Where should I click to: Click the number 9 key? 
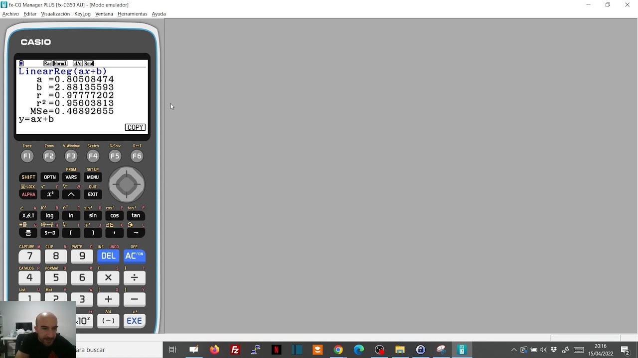click(82, 256)
